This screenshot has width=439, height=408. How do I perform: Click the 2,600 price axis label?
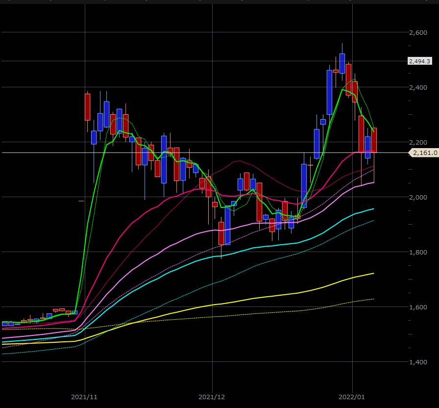(x=418, y=32)
